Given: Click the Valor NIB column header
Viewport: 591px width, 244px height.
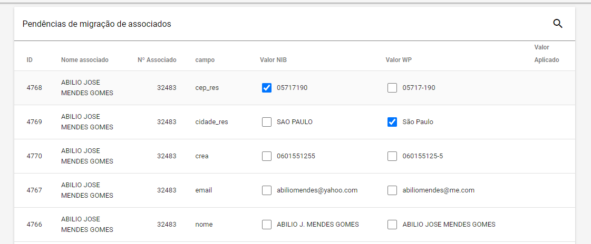Looking at the screenshot, I should click(x=273, y=60).
